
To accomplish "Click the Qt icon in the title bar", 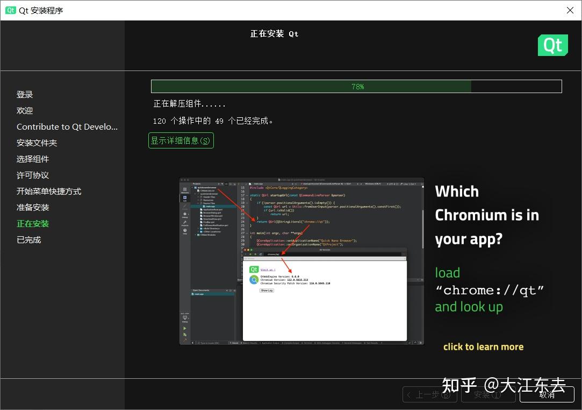I will pyautogui.click(x=10, y=10).
